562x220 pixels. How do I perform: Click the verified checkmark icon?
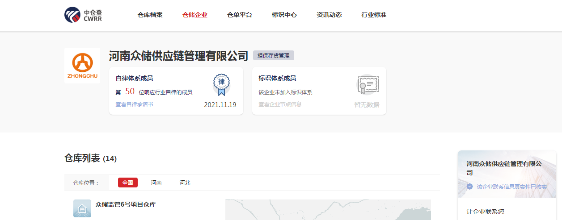pyautogui.click(x=470, y=187)
